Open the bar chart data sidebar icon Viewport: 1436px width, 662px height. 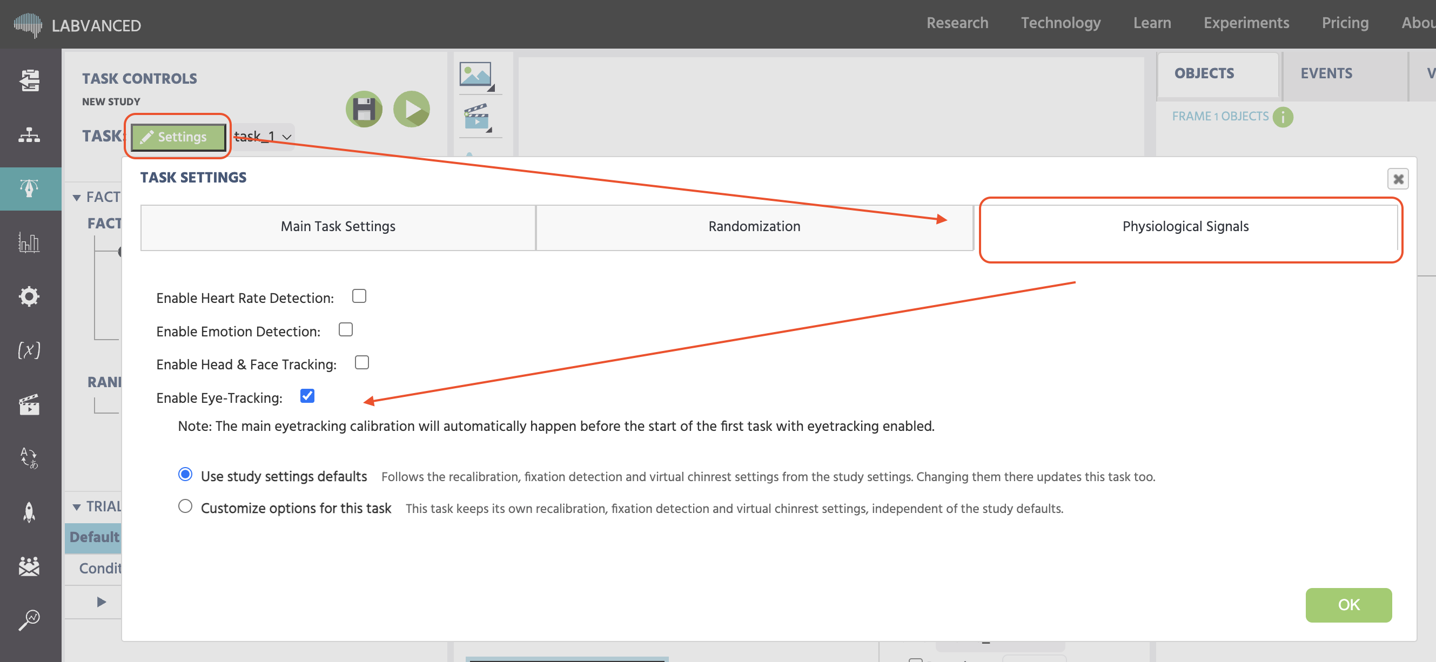30,242
